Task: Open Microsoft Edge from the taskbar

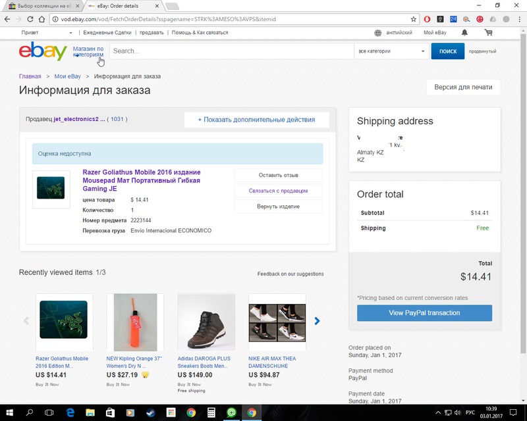Action: 70,412
